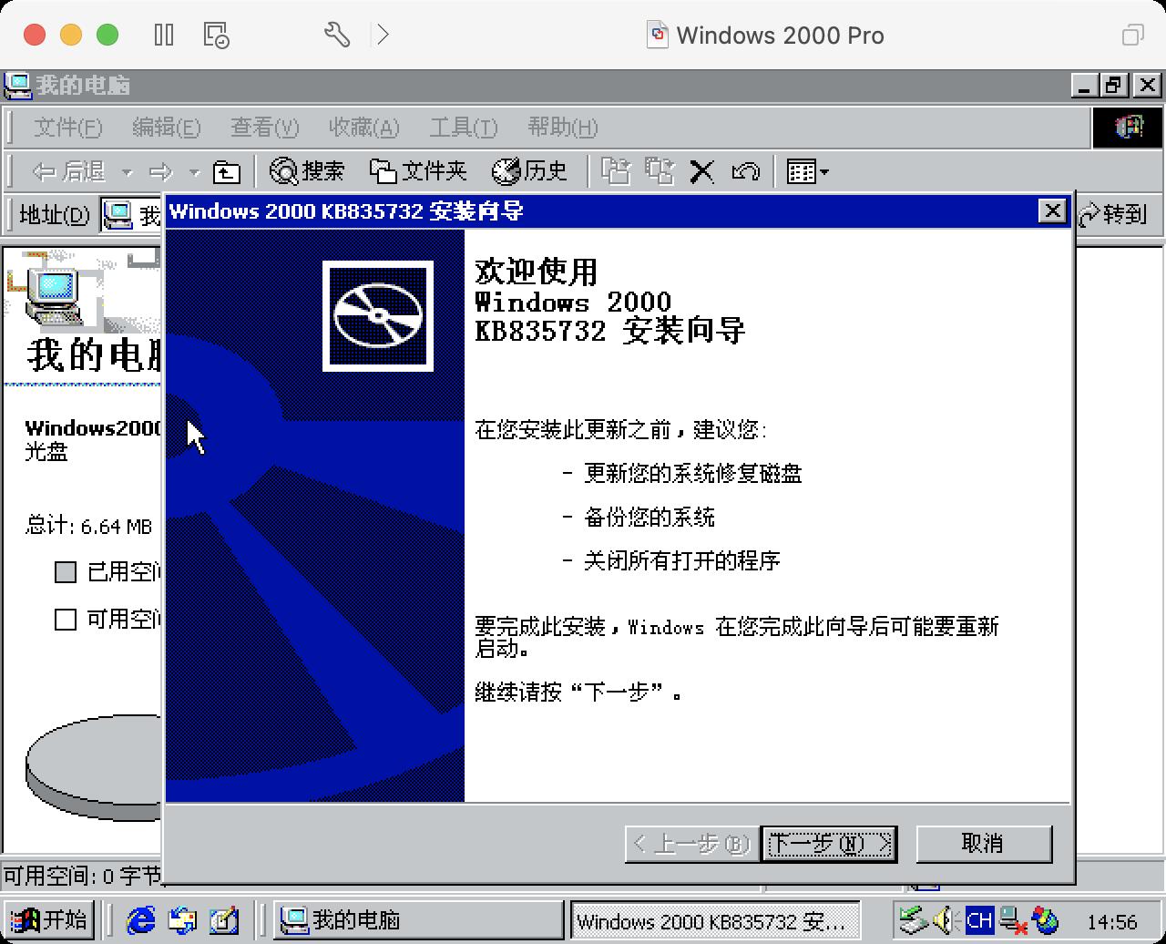Viewport: 1166px width, 944px height.
Task: Click the Copy To toolbar icon
Action: 659,171
